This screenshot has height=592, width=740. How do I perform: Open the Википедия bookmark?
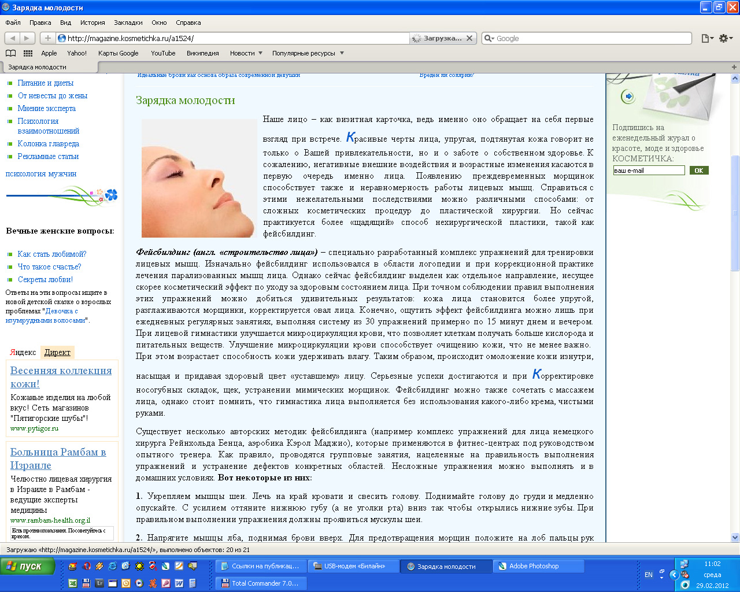point(202,53)
